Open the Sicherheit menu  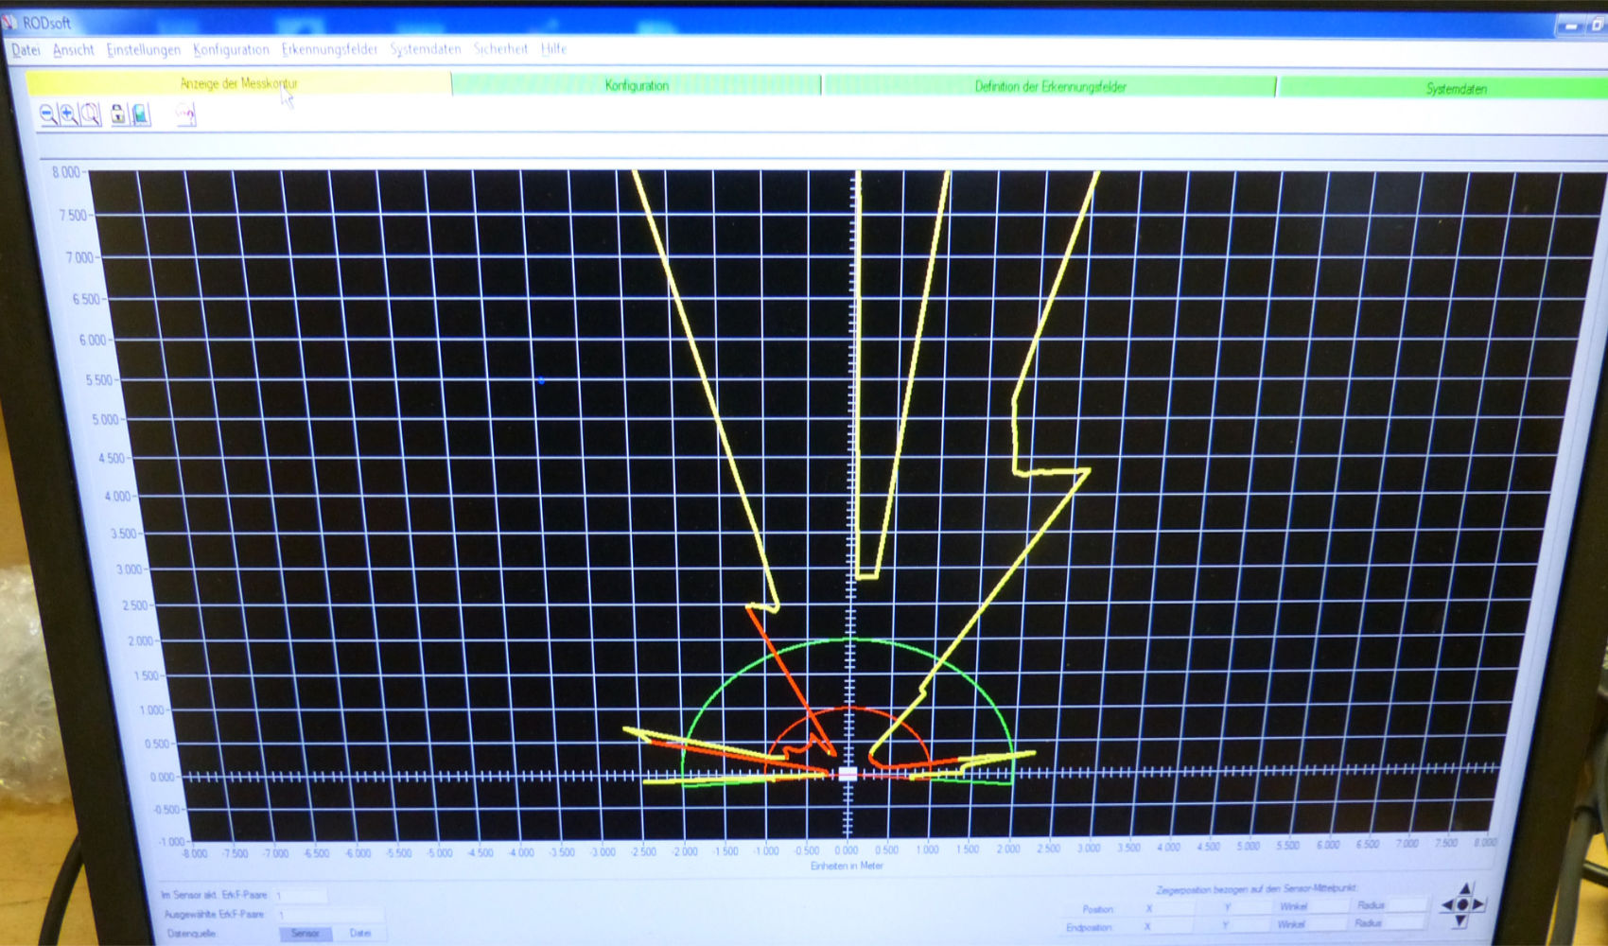tap(500, 48)
